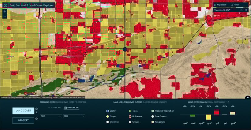The image size is (251, 130).
Task: Click the red Built bar in chart
Action: pyautogui.click(x=217, y=112)
